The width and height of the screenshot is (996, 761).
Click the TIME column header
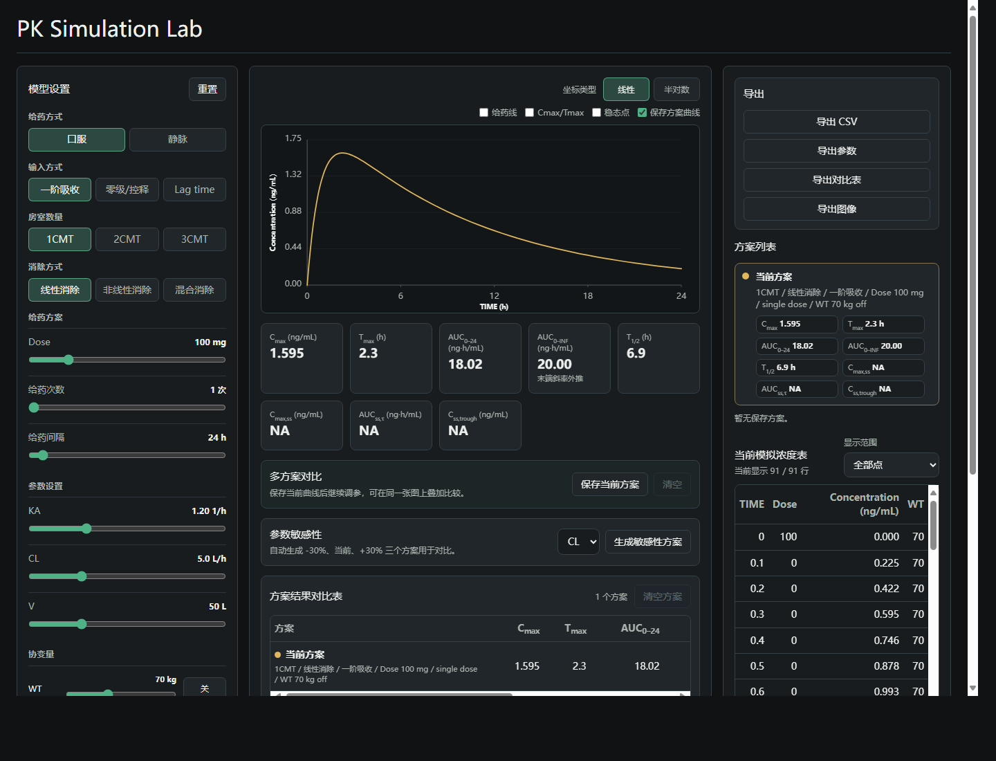coord(752,504)
